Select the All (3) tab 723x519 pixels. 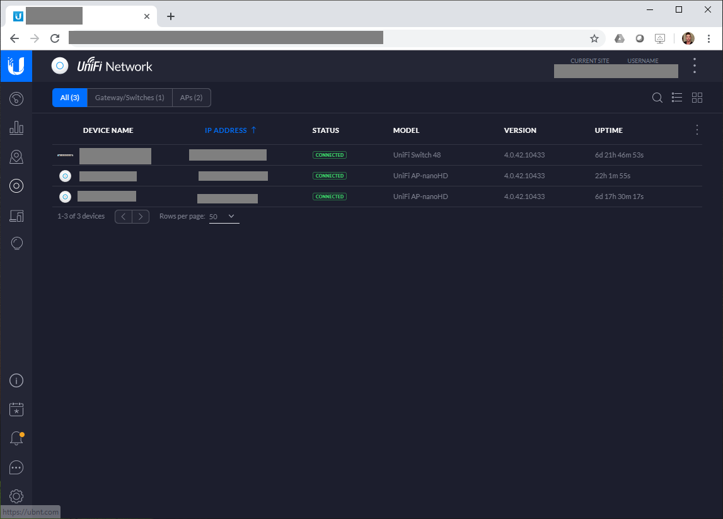[x=69, y=98]
